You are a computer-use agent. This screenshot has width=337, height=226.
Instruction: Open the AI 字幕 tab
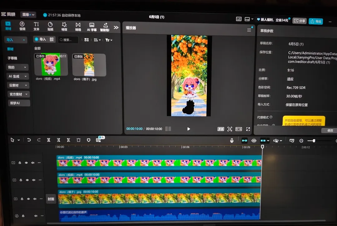[92, 27]
